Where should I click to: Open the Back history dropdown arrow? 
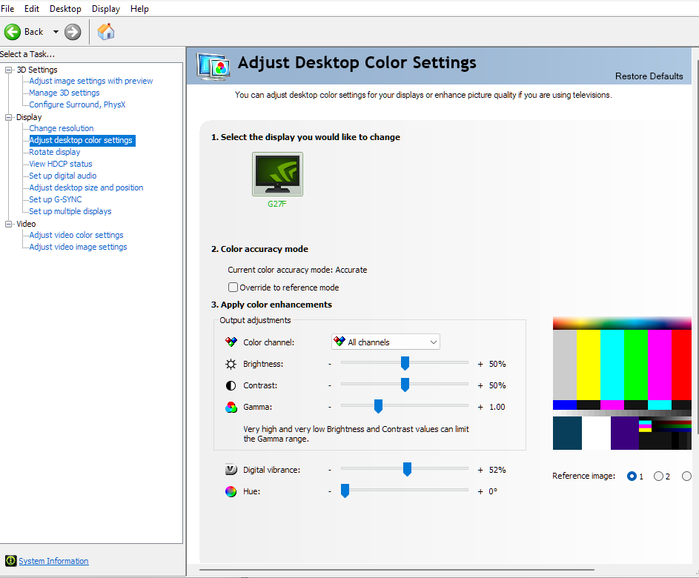(x=56, y=32)
